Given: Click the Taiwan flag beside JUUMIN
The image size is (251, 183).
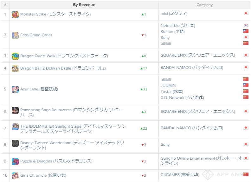Looking at the screenshot, I should pos(246,85).
